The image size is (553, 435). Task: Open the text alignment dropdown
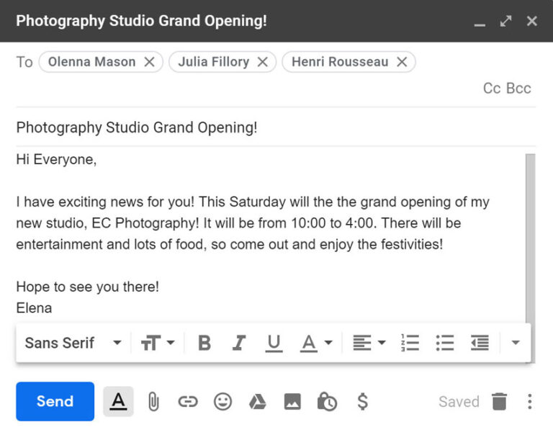(369, 343)
